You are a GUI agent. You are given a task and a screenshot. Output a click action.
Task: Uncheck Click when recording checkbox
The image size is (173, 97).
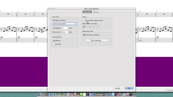[x=84, y=35]
